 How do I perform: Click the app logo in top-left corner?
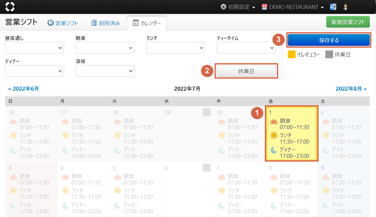click(x=10, y=7)
